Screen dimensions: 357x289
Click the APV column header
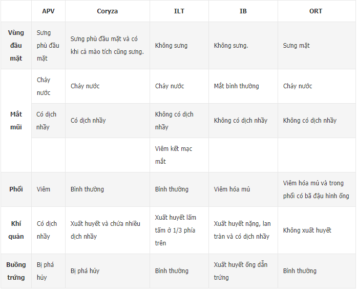coord(48,11)
